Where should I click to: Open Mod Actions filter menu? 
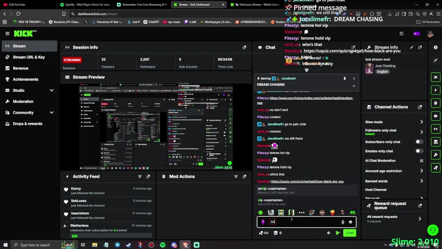[x=236, y=176]
